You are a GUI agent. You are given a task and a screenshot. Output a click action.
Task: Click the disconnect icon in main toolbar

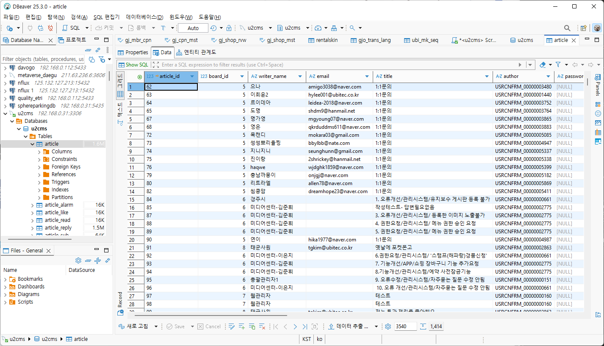50,28
